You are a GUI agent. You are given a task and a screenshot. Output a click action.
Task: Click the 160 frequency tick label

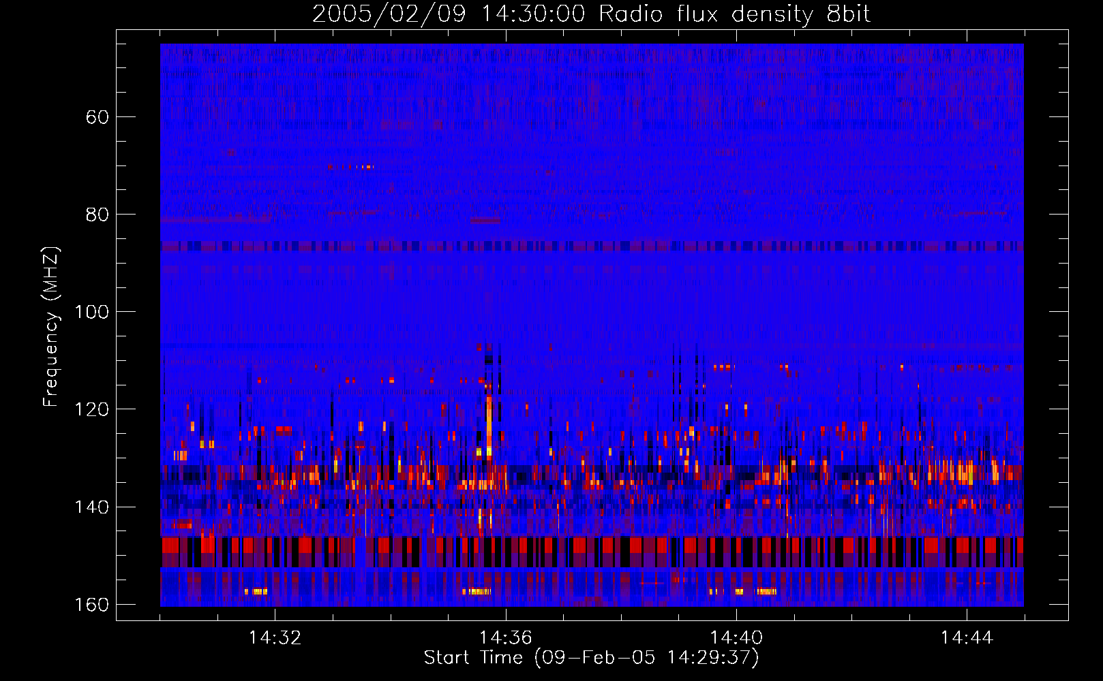point(91,605)
